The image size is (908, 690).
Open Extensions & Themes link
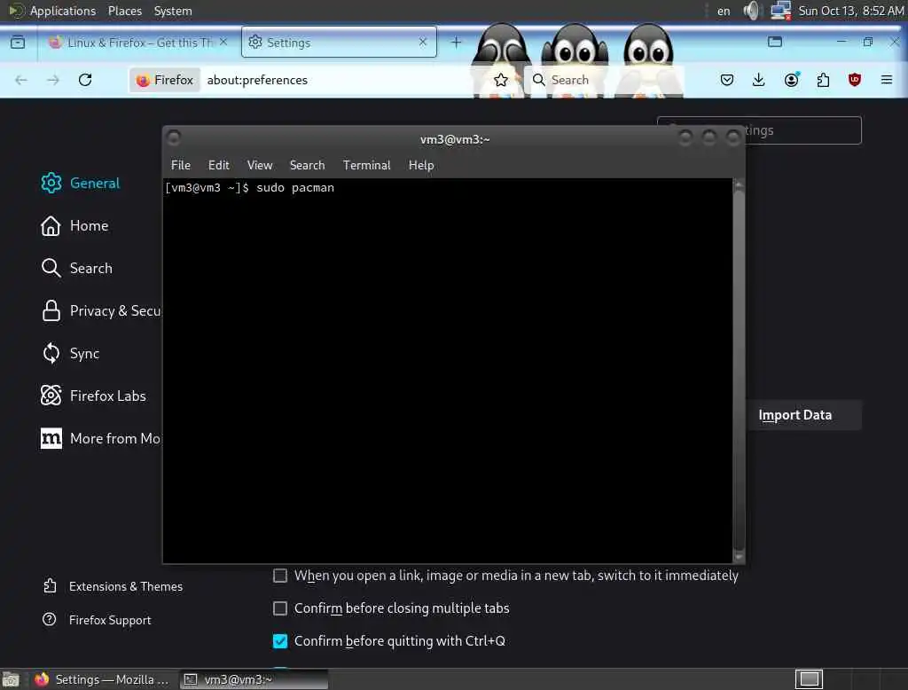click(113, 586)
